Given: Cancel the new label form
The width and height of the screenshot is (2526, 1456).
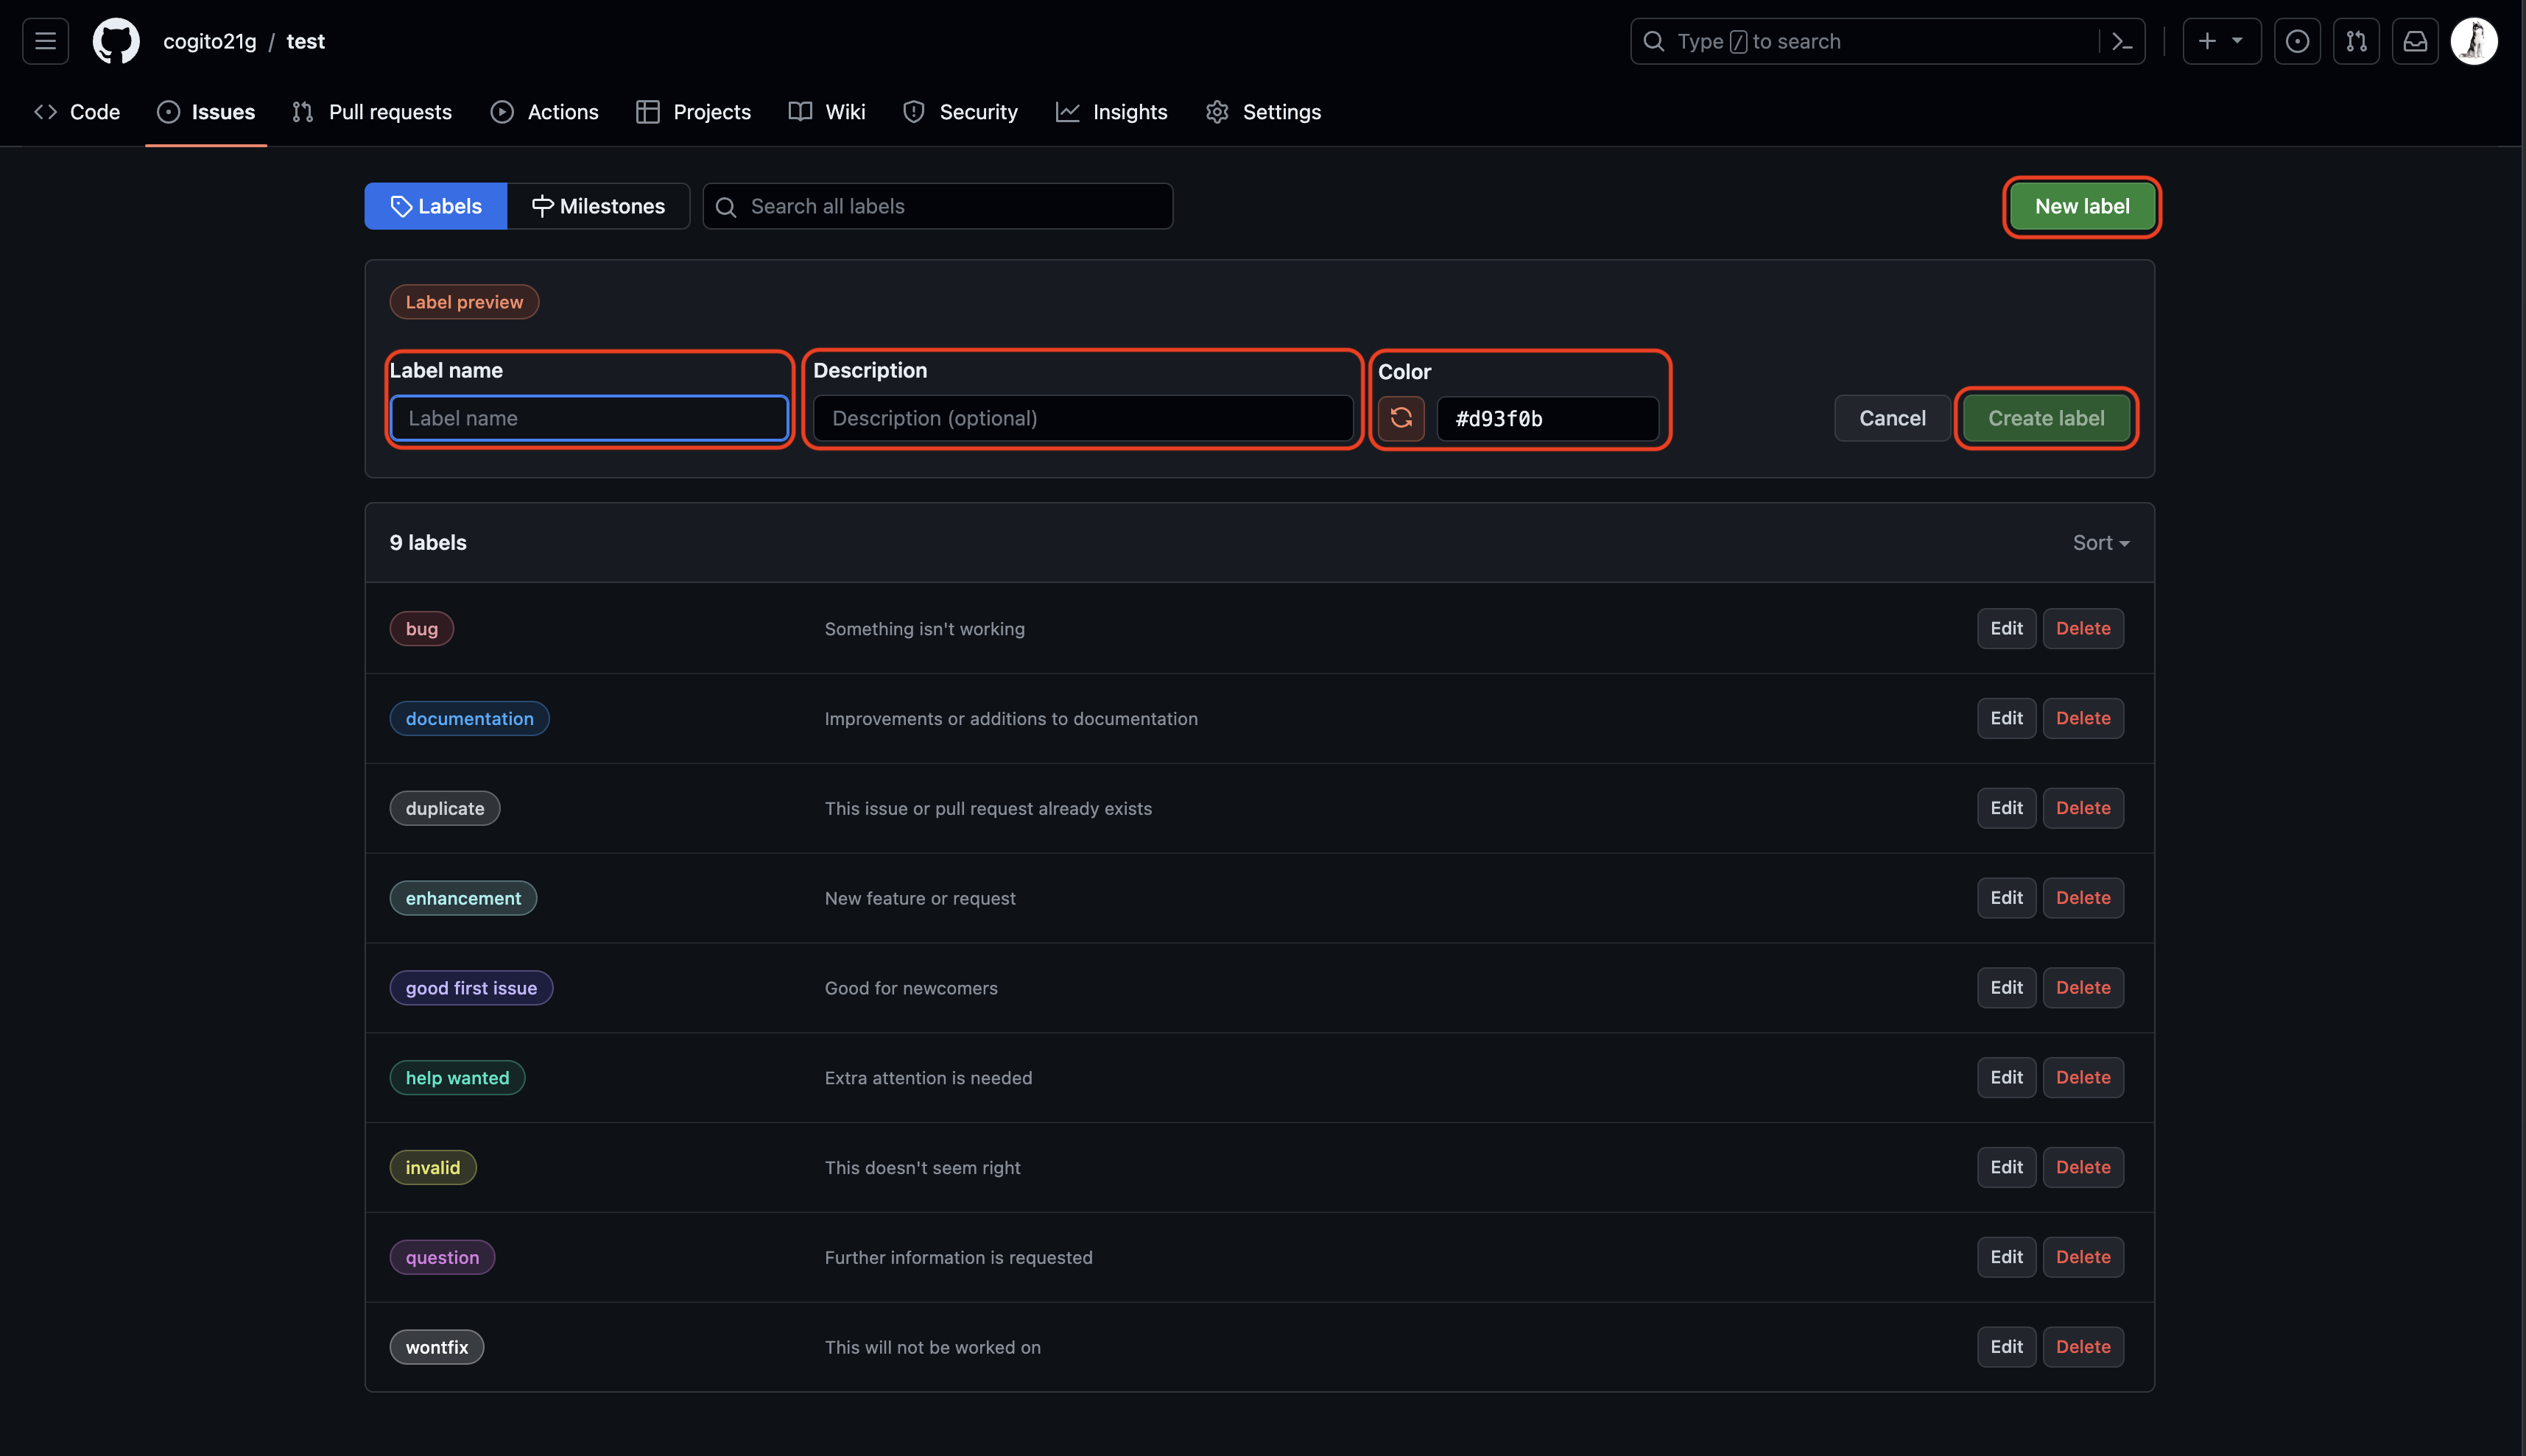Looking at the screenshot, I should tap(1892, 418).
